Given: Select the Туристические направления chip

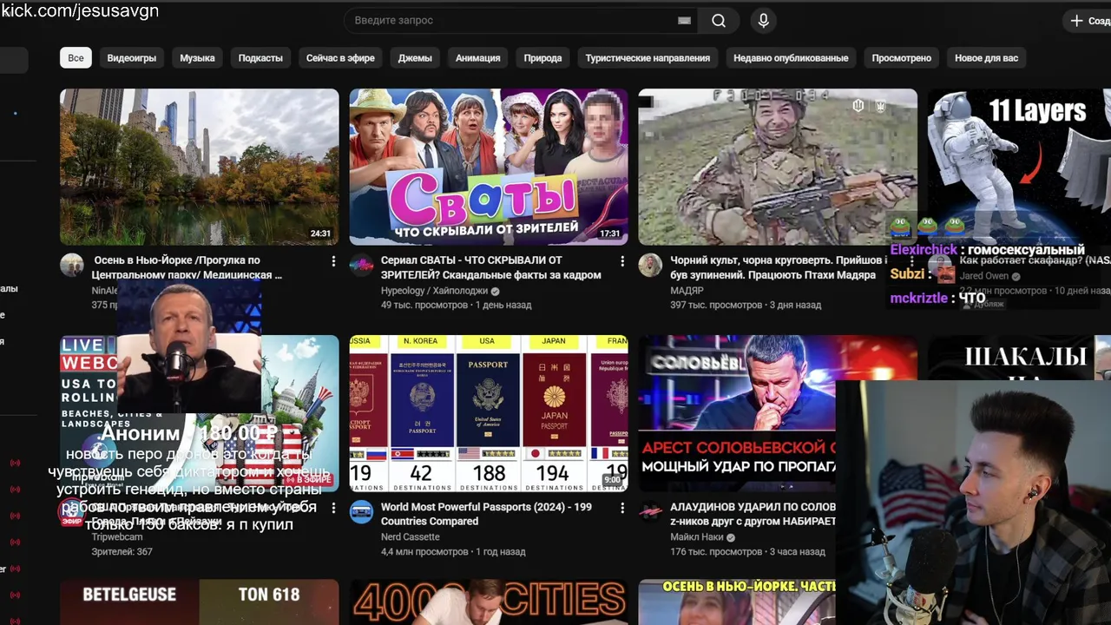Looking at the screenshot, I should (x=648, y=58).
